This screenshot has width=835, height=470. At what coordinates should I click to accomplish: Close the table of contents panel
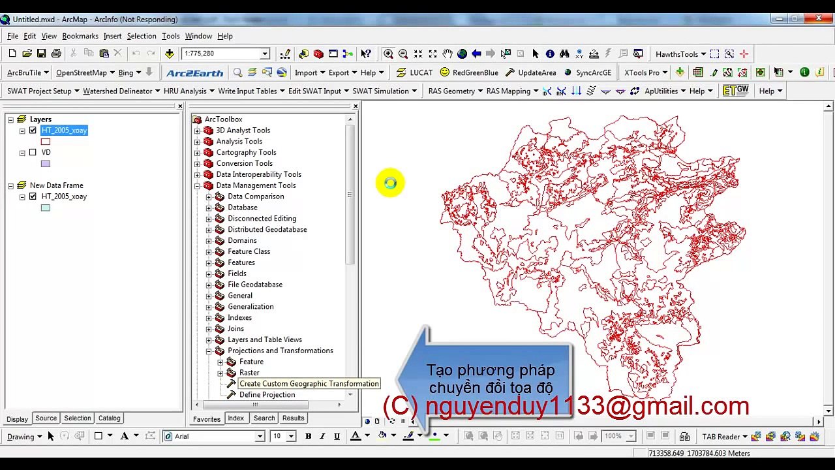[x=180, y=106]
